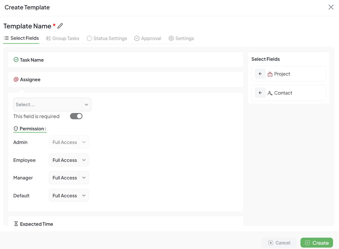The height and width of the screenshot is (249, 339).
Task: Open the Employee permission dropdown
Action: point(69,160)
